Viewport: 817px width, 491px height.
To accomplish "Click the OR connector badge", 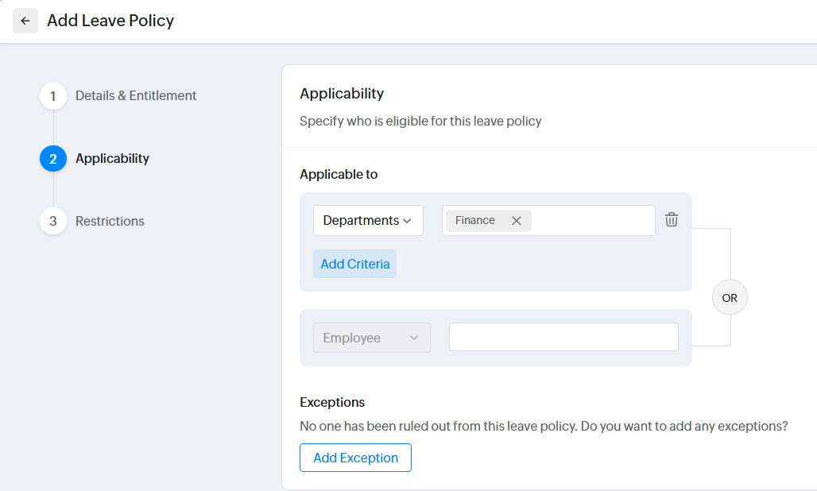I will [x=730, y=298].
